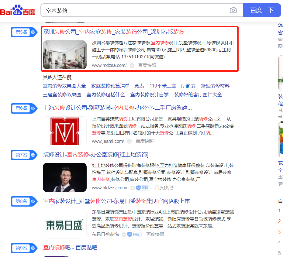The width and height of the screenshot is (283, 257).
Task: Open 百度快照 for www.mdzsa.com result
Action: pos(147,65)
